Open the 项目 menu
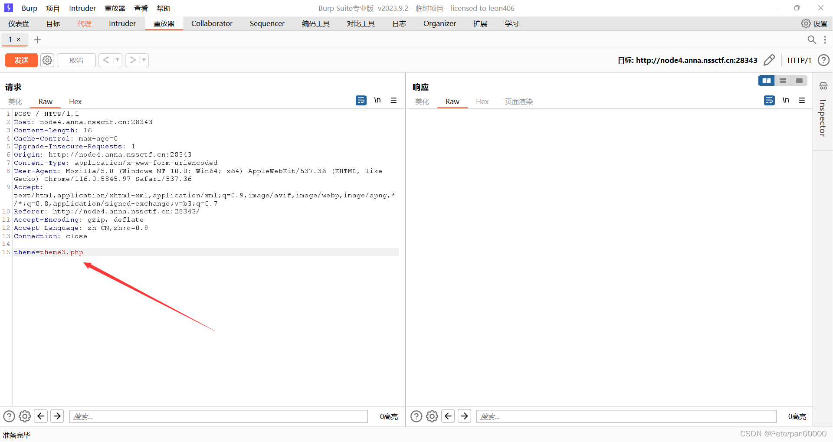 53,8
